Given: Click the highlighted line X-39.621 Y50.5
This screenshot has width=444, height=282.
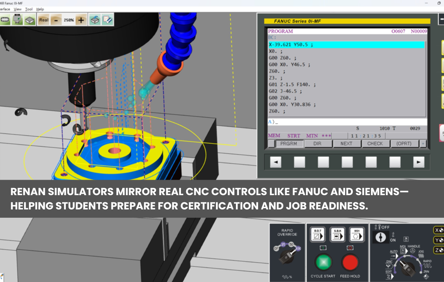Looking at the screenshot, I should tap(346, 45).
